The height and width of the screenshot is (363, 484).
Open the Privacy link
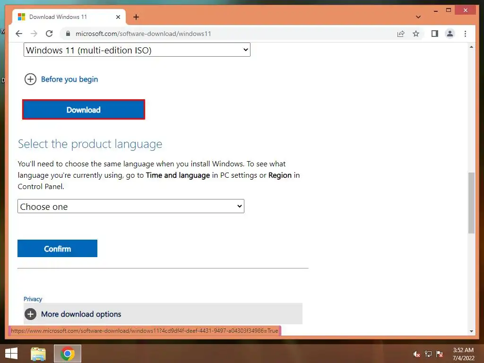click(33, 299)
